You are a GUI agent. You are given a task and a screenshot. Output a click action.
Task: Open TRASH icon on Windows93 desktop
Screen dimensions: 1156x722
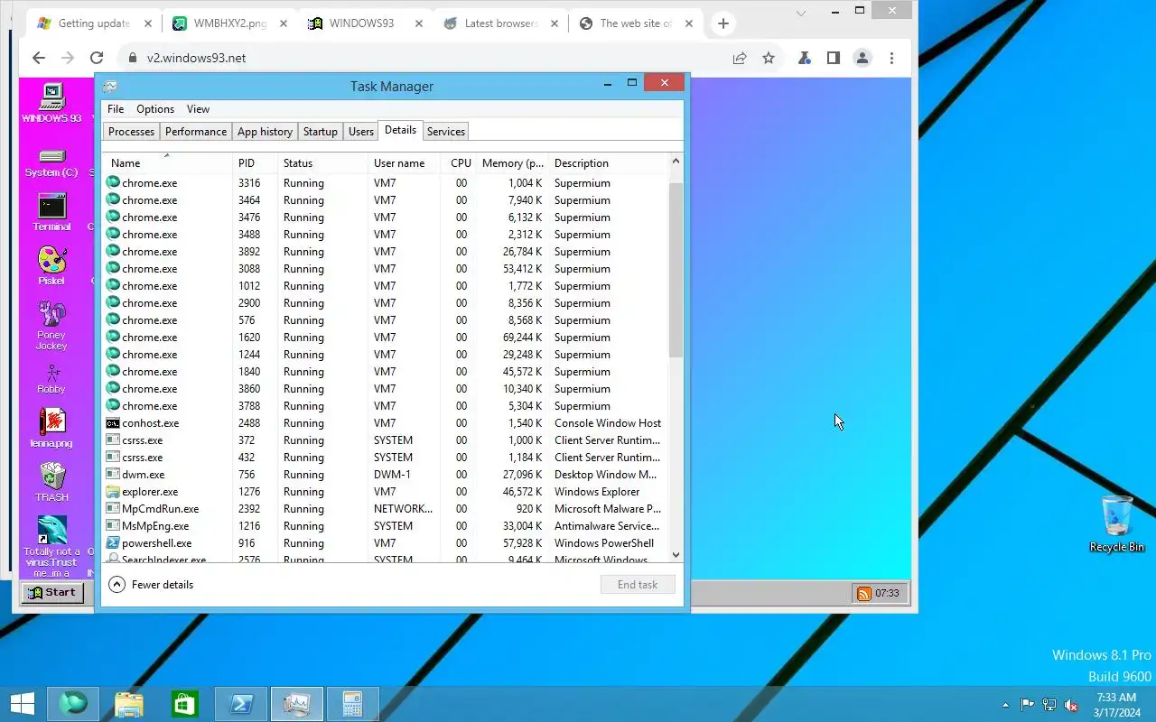click(x=51, y=482)
